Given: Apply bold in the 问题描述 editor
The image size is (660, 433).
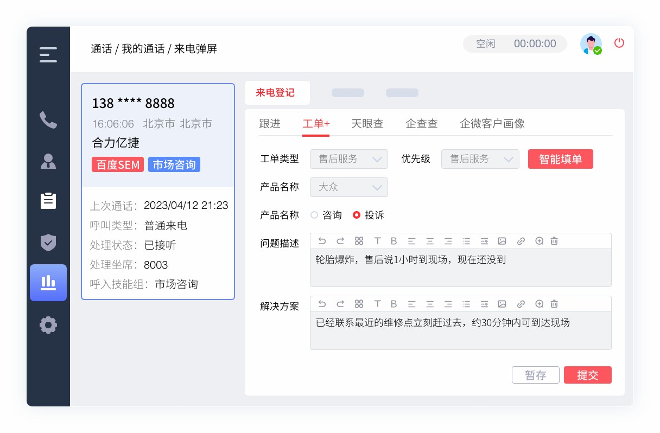Looking at the screenshot, I should (394, 241).
